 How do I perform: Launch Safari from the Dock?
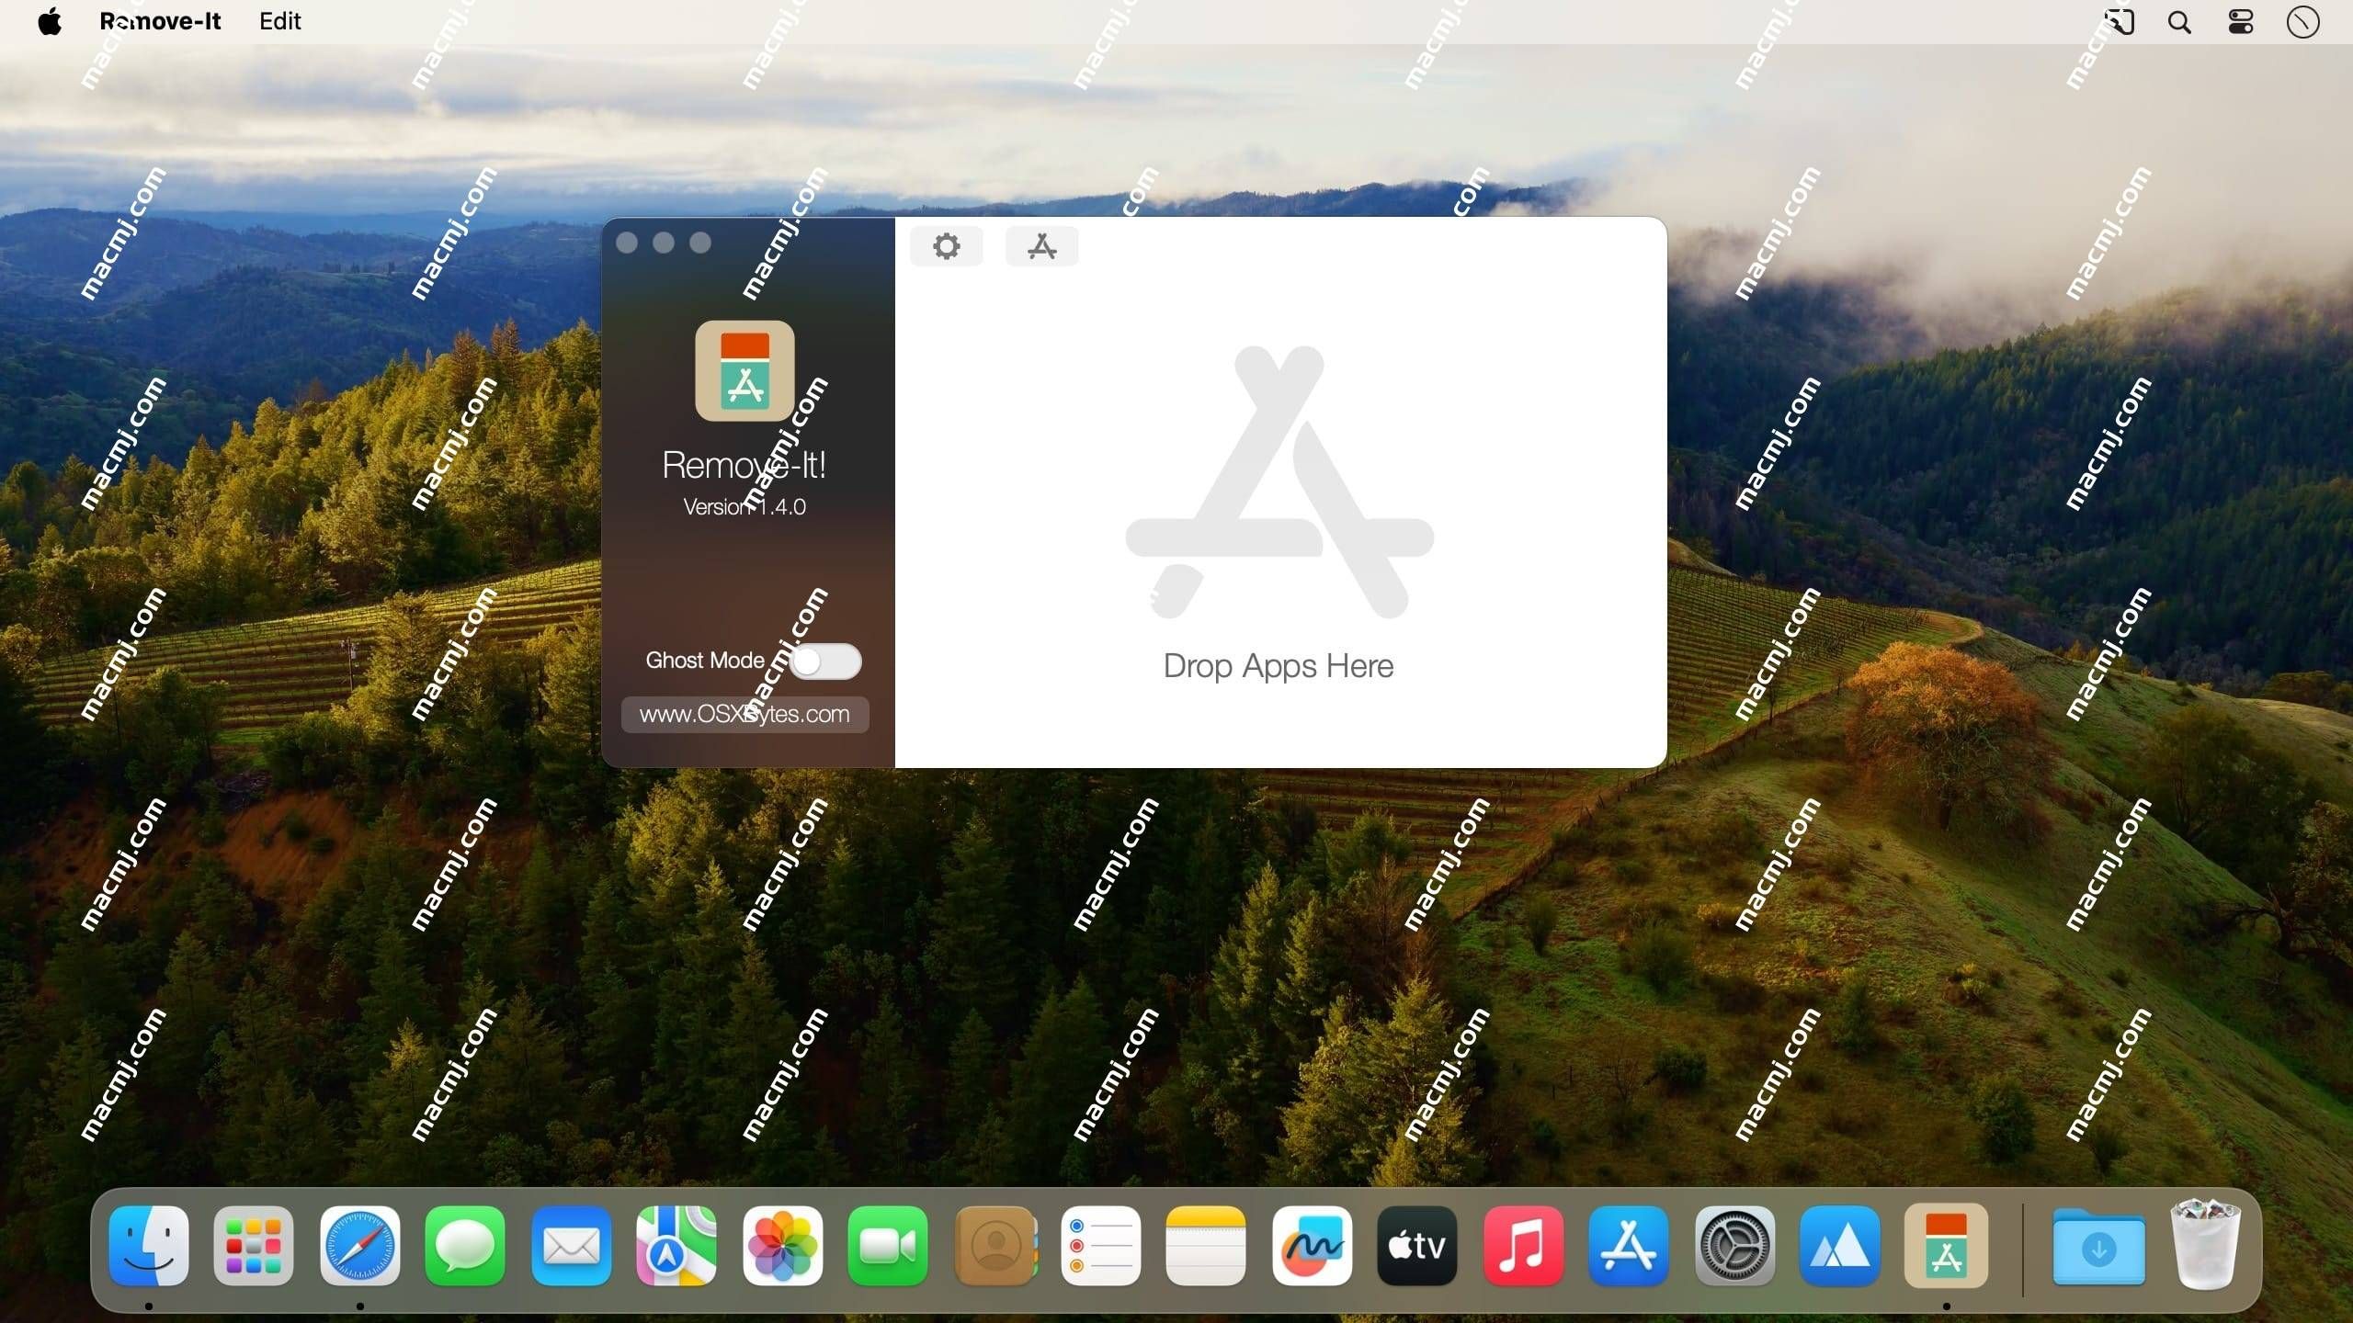click(x=360, y=1246)
